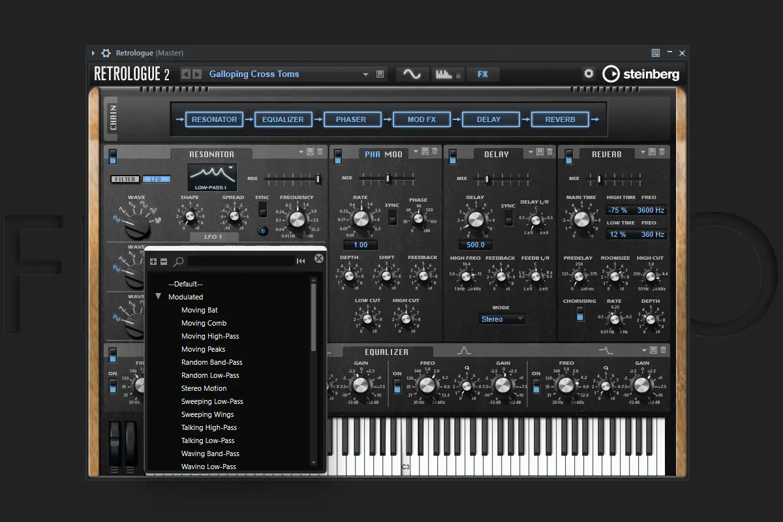Image resolution: width=783 pixels, height=522 pixels.
Task: Click the PHASER block in effect chain
Action: pos(351,119)
